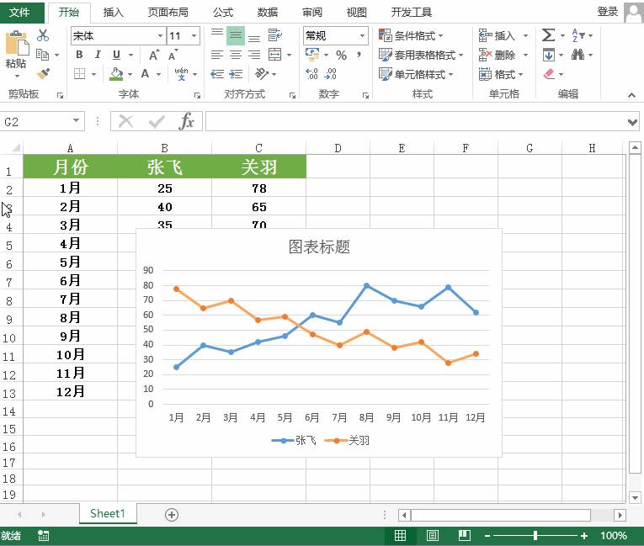Click the Sort and Filter icon

[578, 35]
